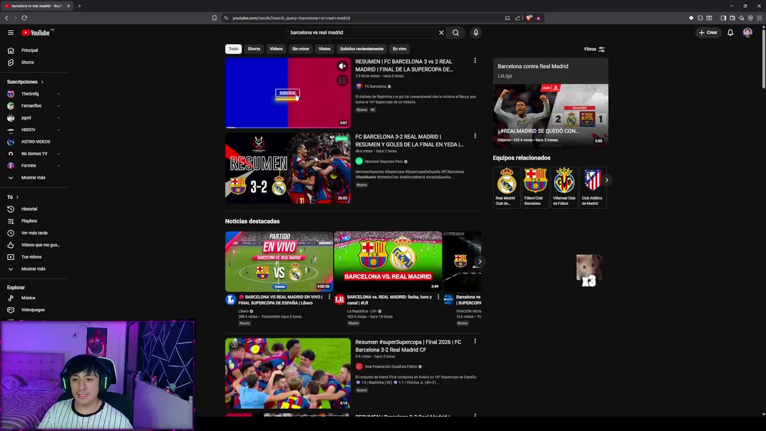Open options for Libero live video
Image resolution: width=766 pixels, height=431 pixels.
click(x=329, y=297)
